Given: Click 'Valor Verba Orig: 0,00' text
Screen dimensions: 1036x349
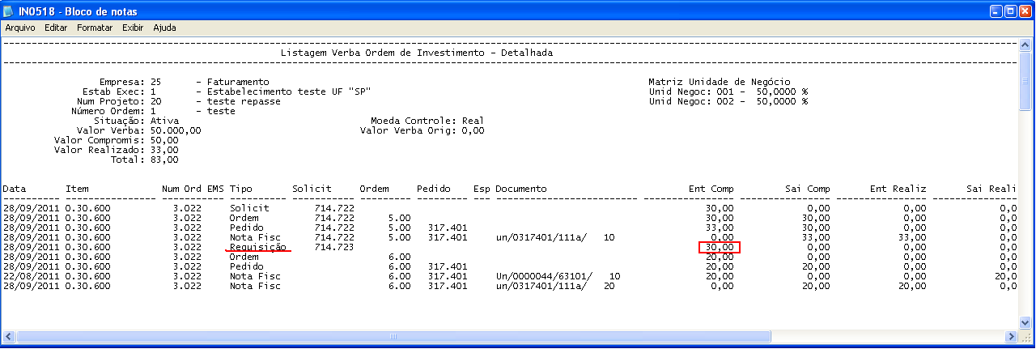Looking at the screenshot, I should [422, 130].
